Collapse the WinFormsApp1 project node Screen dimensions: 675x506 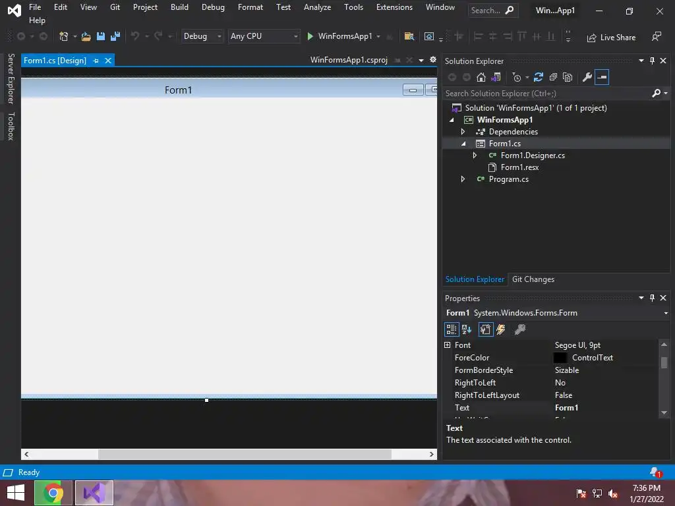tap(452, 120)
